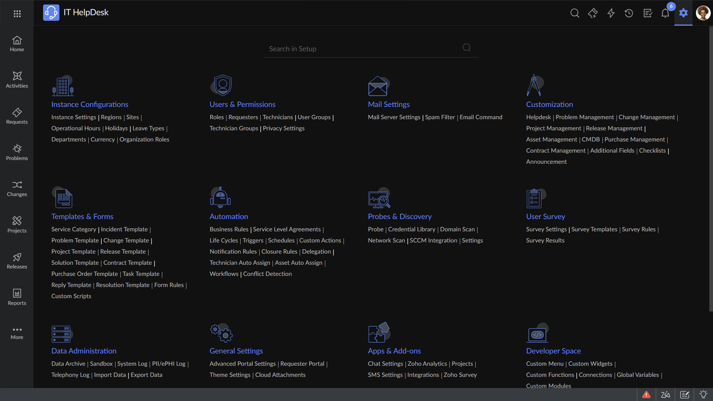Open Survey Templates under User Survey

tap(594, 229)
